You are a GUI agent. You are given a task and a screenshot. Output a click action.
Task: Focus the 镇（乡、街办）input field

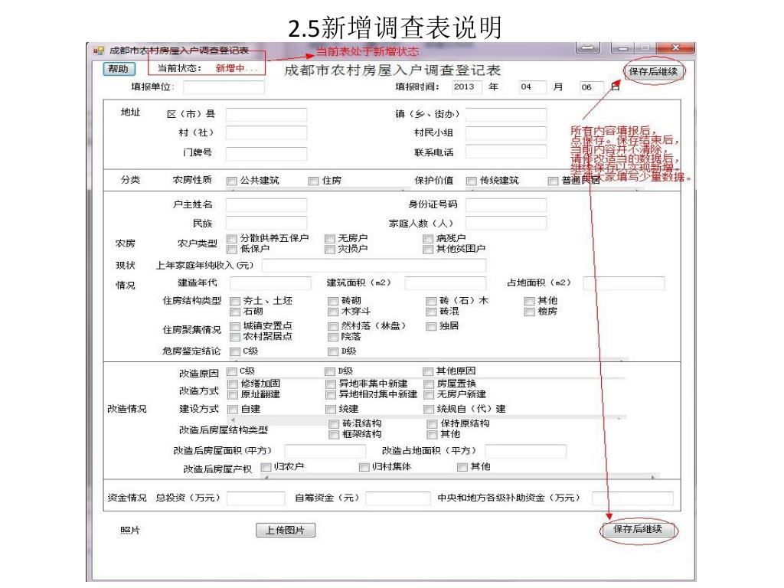506,115
